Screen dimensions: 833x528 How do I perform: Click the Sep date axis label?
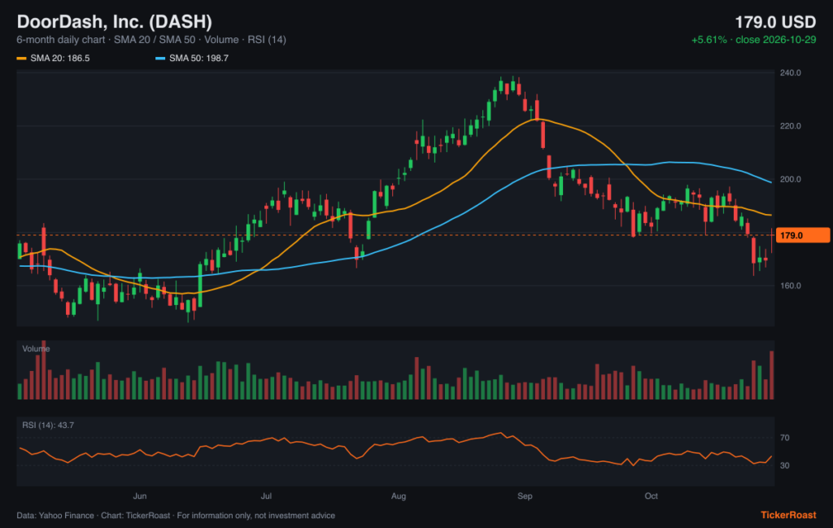tap(525, 496)
